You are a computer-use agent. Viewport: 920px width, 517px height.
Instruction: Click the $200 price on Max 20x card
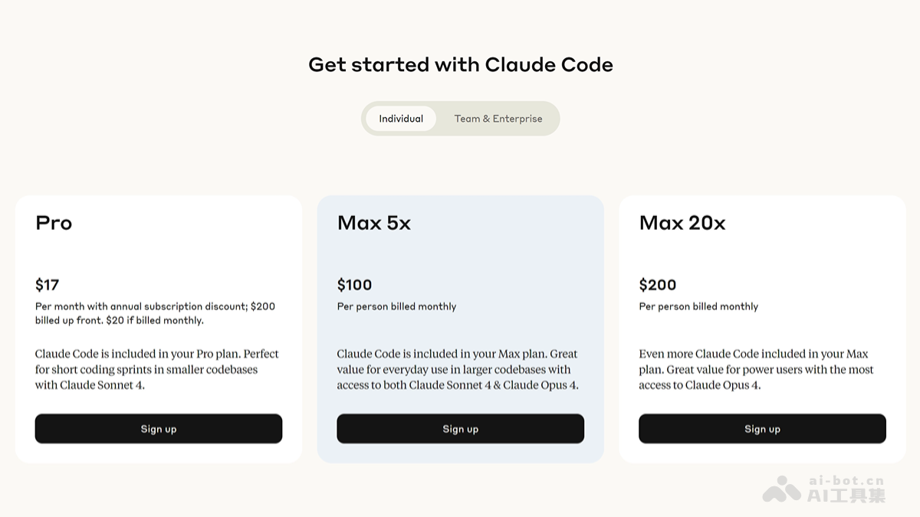tap(658, 285)
